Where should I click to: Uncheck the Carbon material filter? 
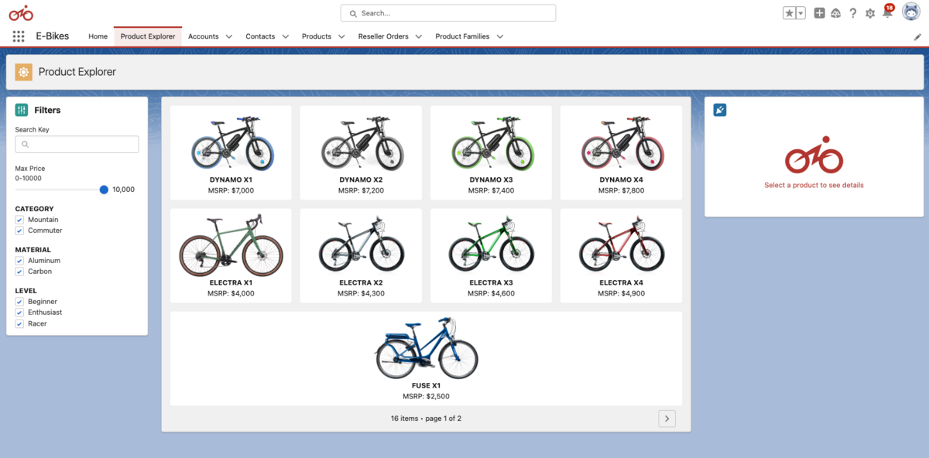point(19,272)
